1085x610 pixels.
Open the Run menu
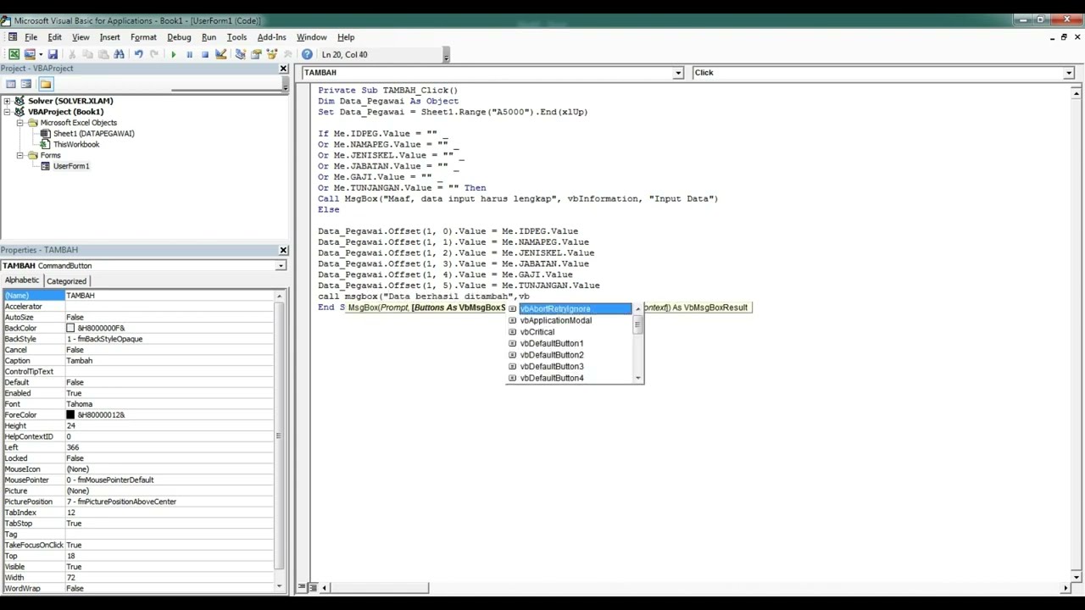209,37
